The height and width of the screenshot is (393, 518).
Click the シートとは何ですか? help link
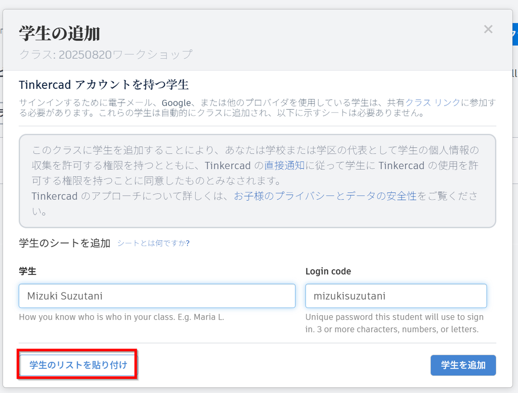pos(153,243)
